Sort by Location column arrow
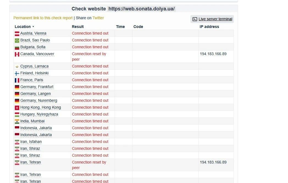This screenshot has height=183, width=288. (x=33, y=27)
